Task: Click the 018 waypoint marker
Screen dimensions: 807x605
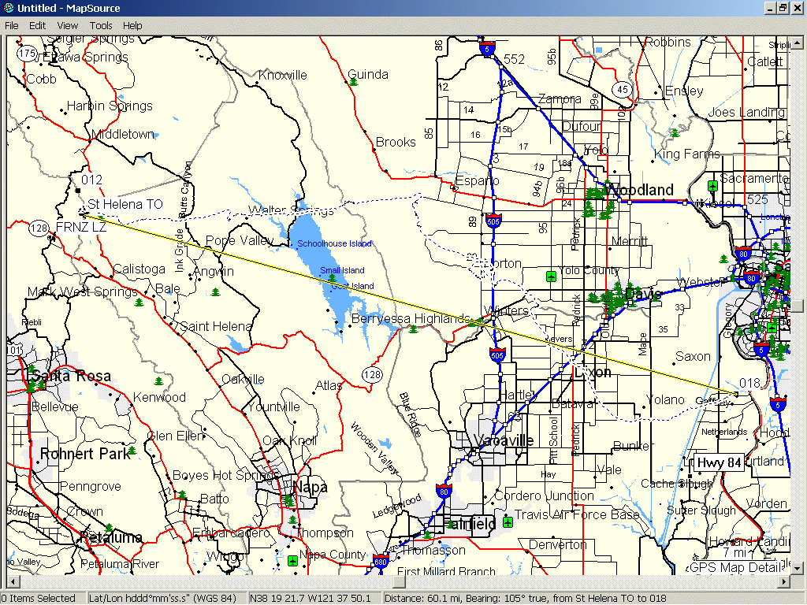Action: [736, 394]
